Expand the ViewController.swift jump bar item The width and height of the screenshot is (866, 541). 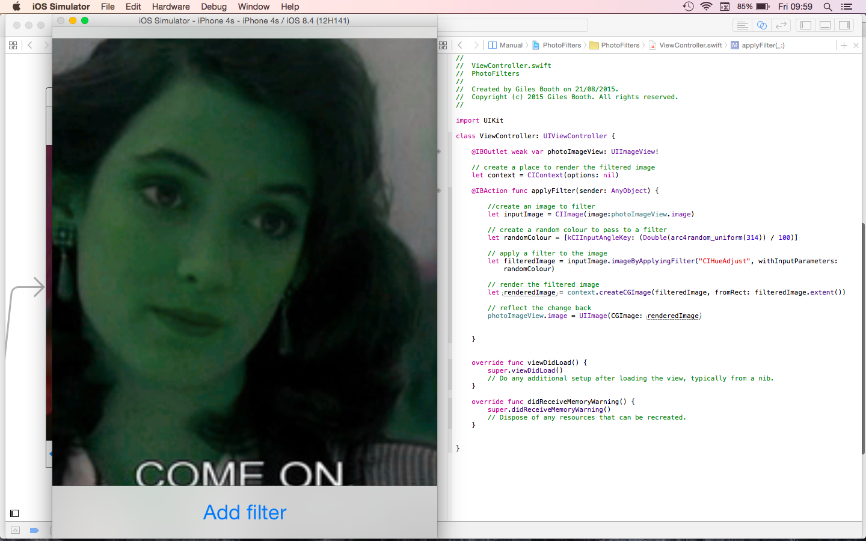point(690,45)
